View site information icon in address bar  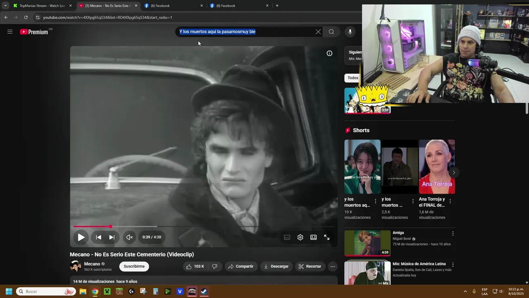(38, 17)
